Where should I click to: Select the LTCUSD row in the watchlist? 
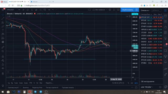coord(151,32)
